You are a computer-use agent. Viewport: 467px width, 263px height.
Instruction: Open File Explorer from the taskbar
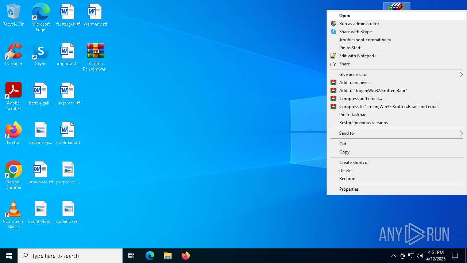point(167,256)
